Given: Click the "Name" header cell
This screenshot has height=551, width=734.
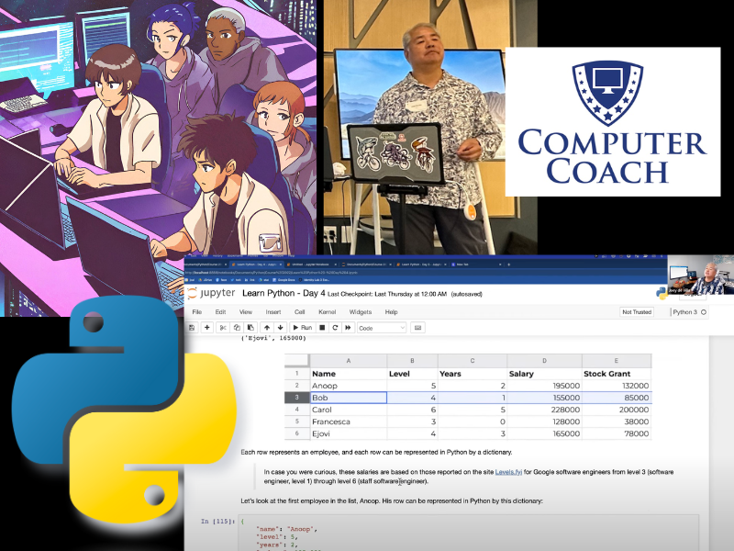Looking at the screenshot, I should 349,374.
